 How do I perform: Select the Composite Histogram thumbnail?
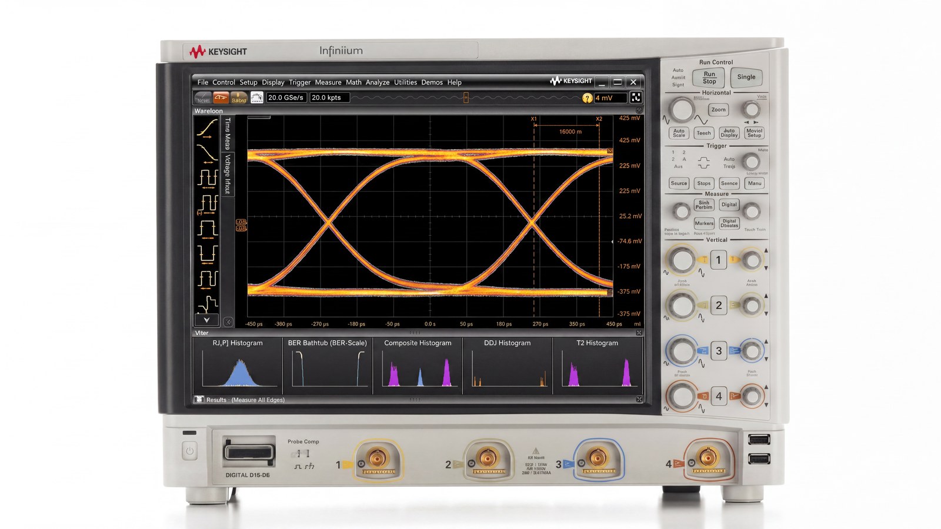point(418,365)
